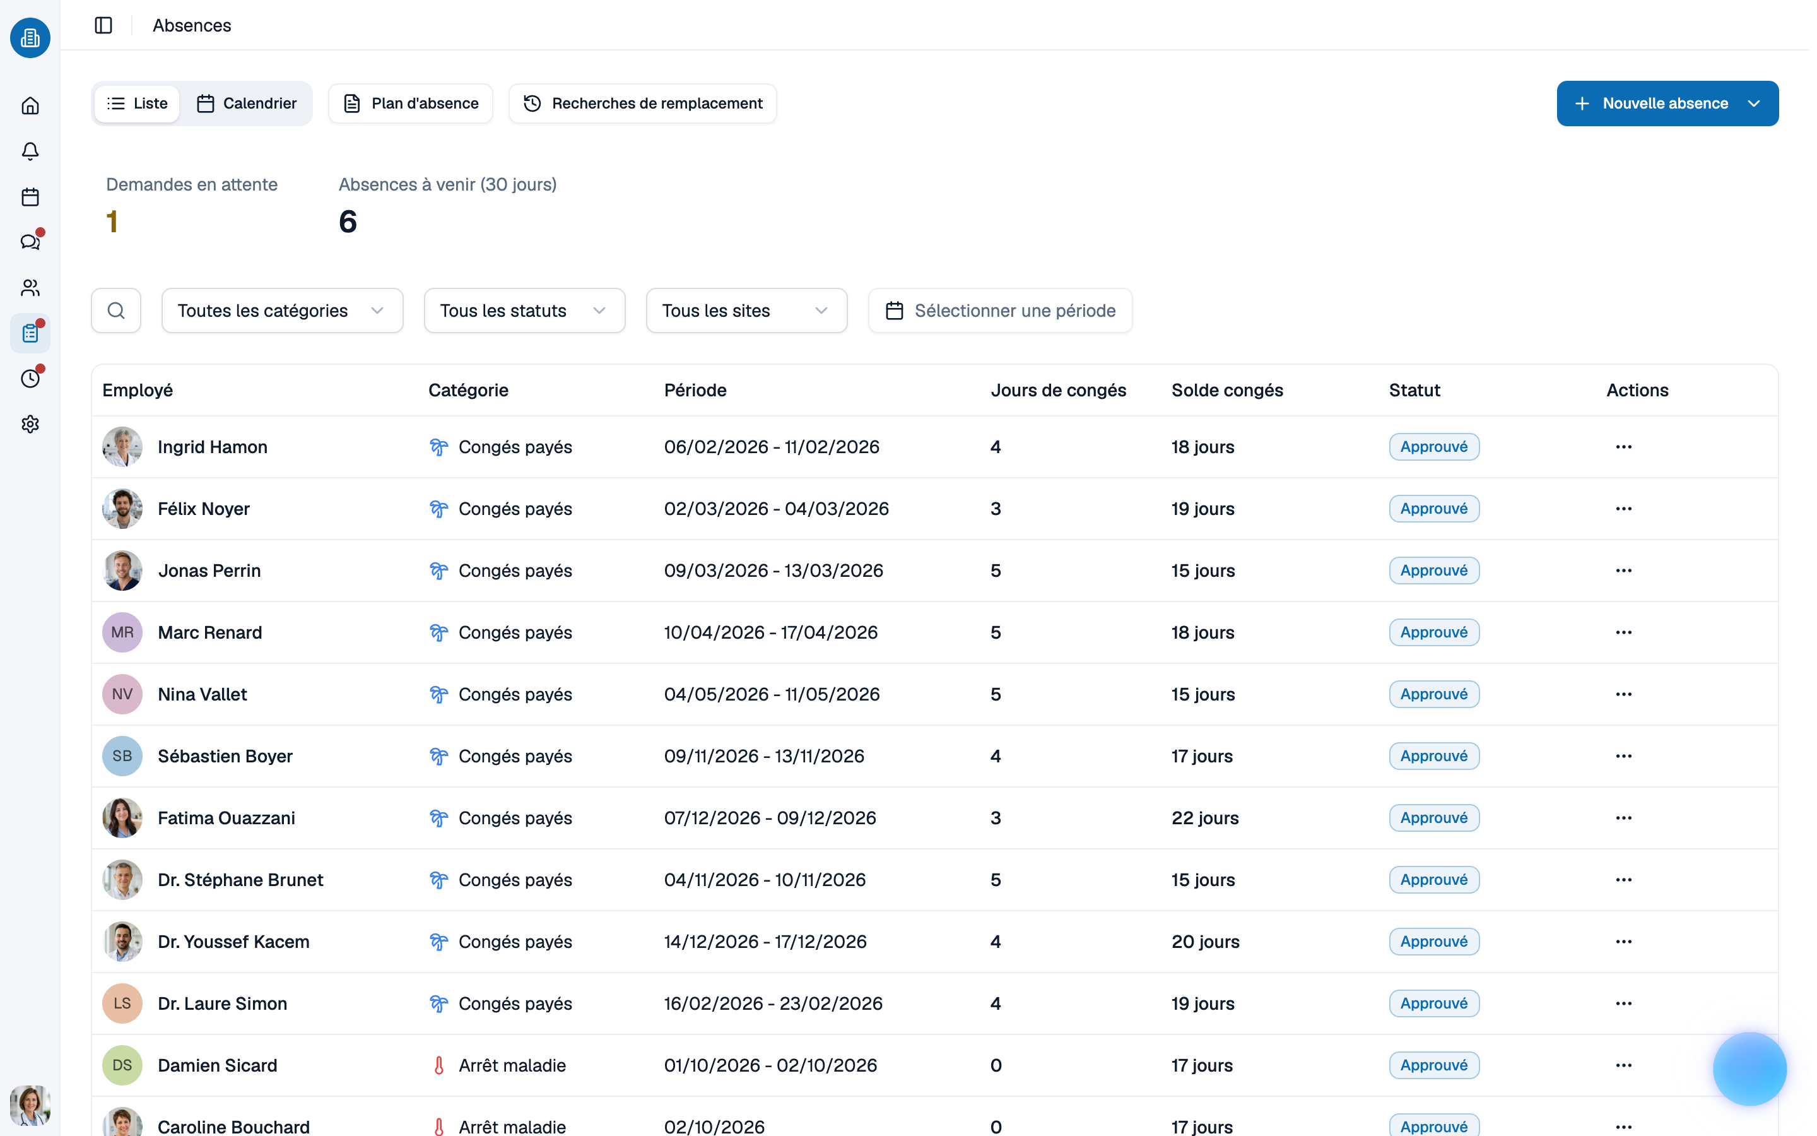Click Demandes en attente count 1

pos(112,222)
